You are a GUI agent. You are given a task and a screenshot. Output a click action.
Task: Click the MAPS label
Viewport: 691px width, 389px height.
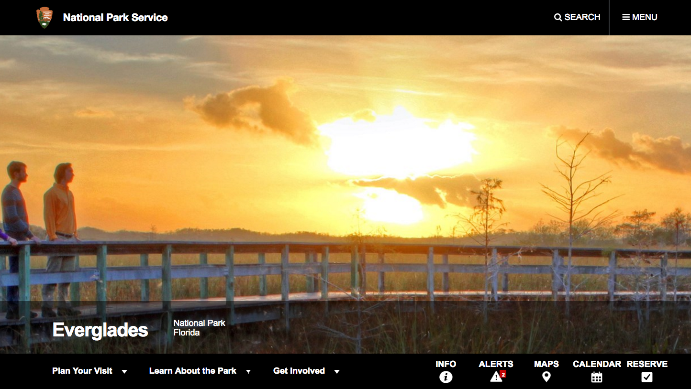546,364
